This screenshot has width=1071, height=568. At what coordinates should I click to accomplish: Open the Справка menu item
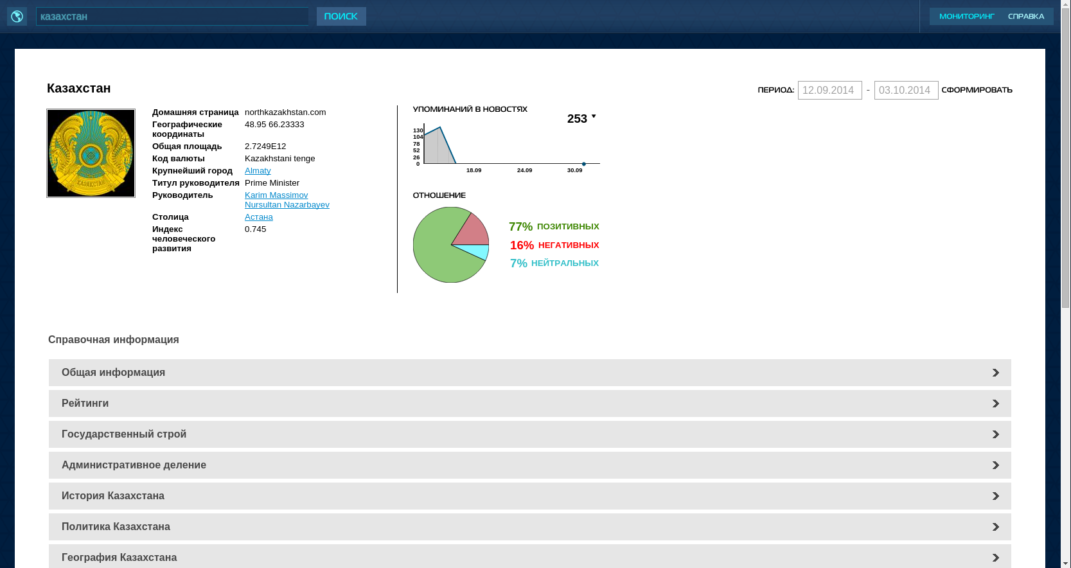1025,17
